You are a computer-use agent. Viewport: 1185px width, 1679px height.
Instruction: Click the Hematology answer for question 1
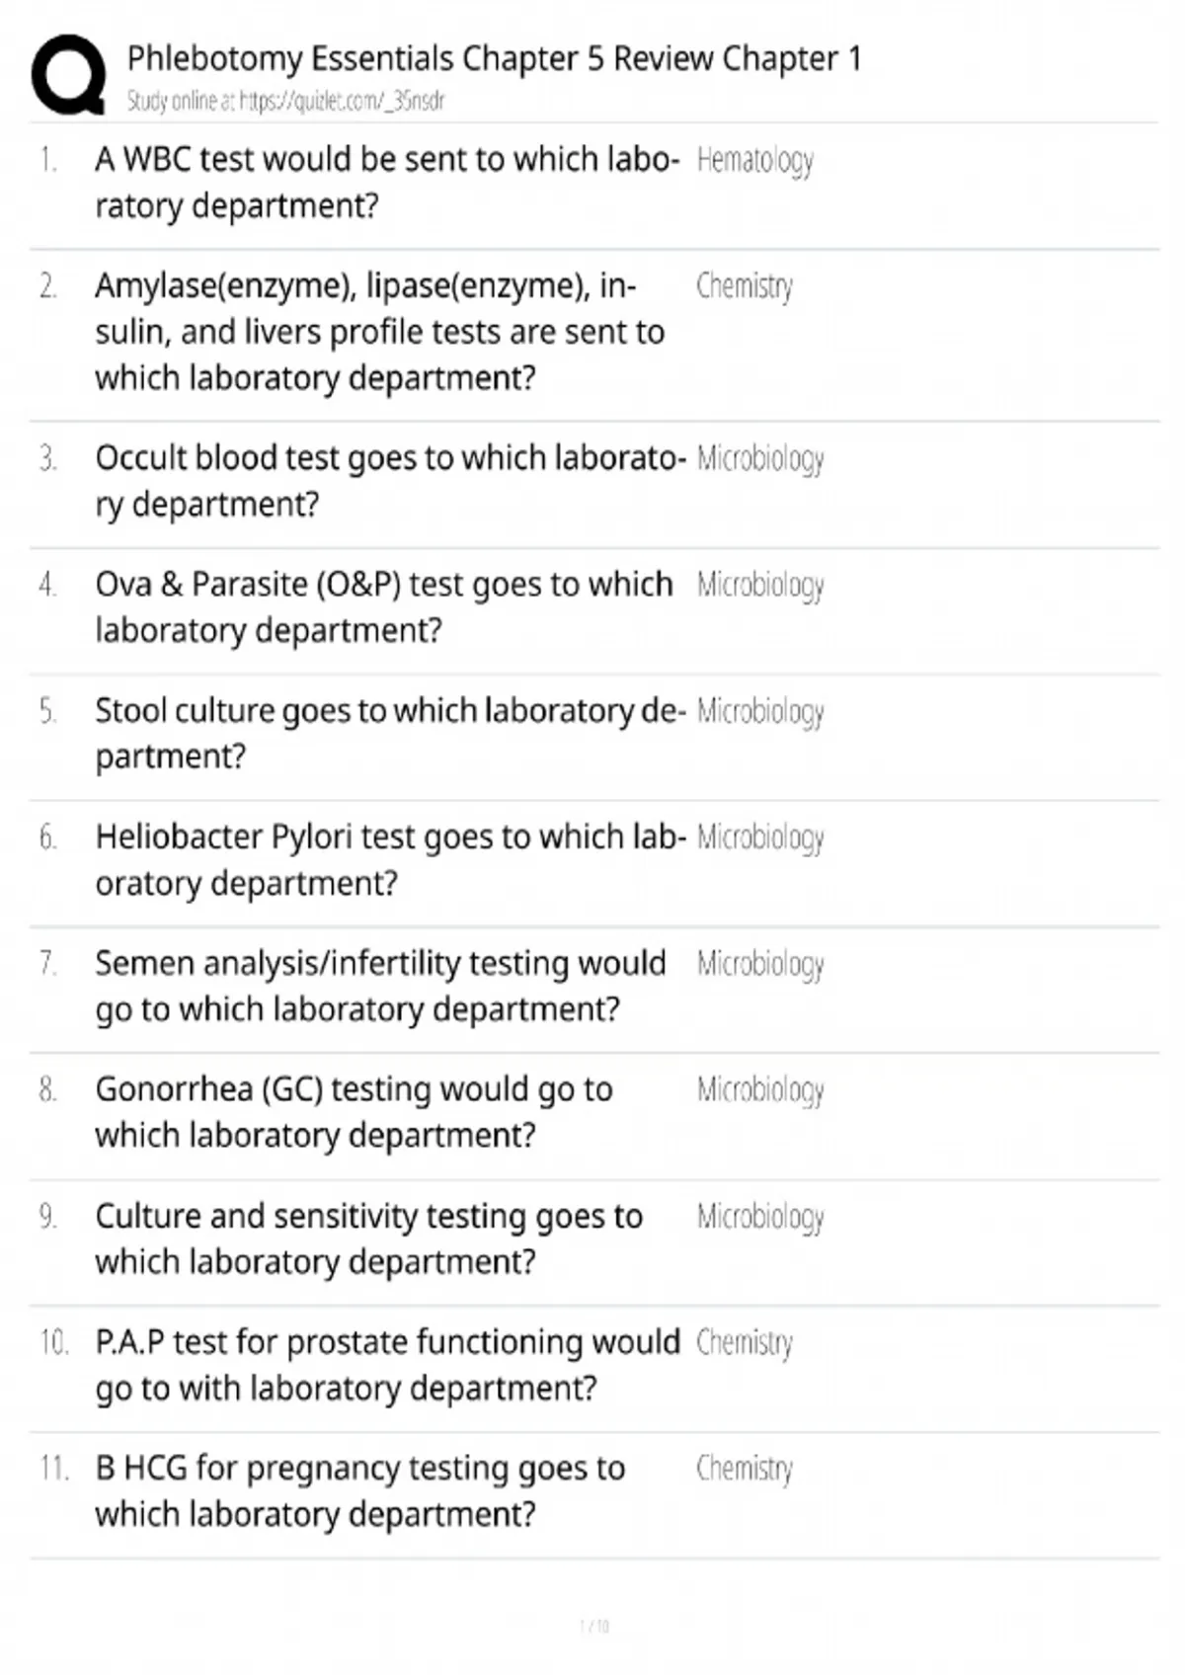(754, 160)
